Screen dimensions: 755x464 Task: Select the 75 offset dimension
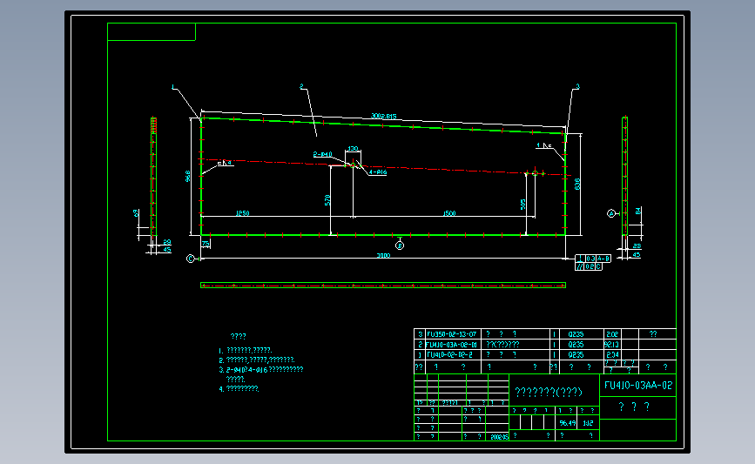pos(206,244)
